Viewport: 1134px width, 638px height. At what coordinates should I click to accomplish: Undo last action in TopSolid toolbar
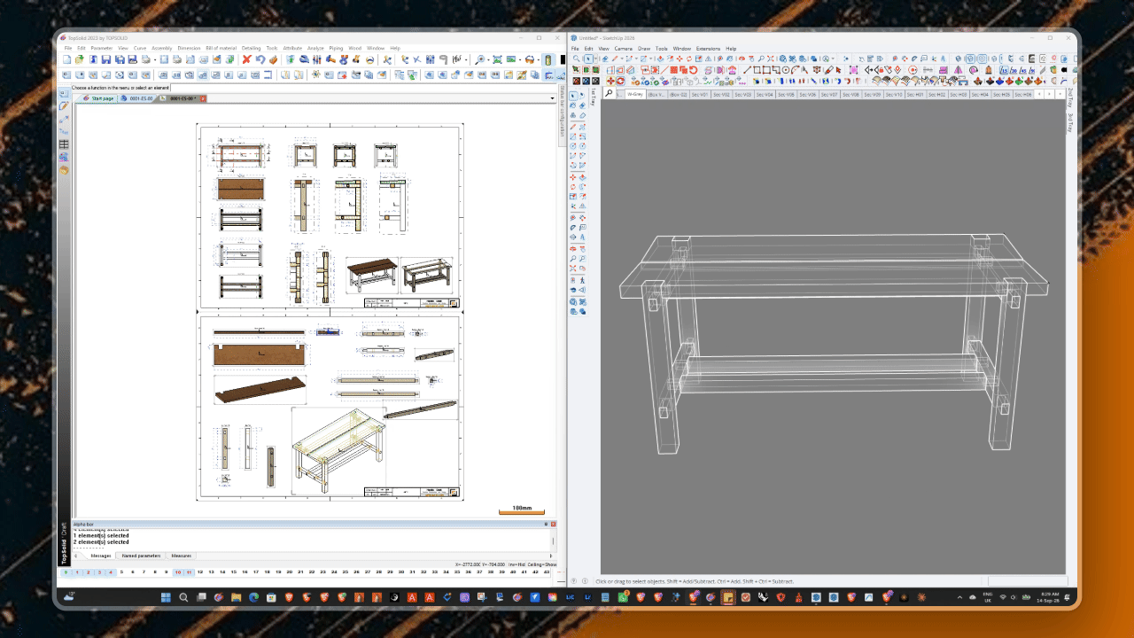tap(260, 59)
